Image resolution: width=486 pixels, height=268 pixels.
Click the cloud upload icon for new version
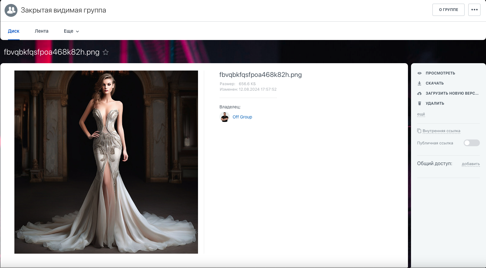click(x=420, y=93)
